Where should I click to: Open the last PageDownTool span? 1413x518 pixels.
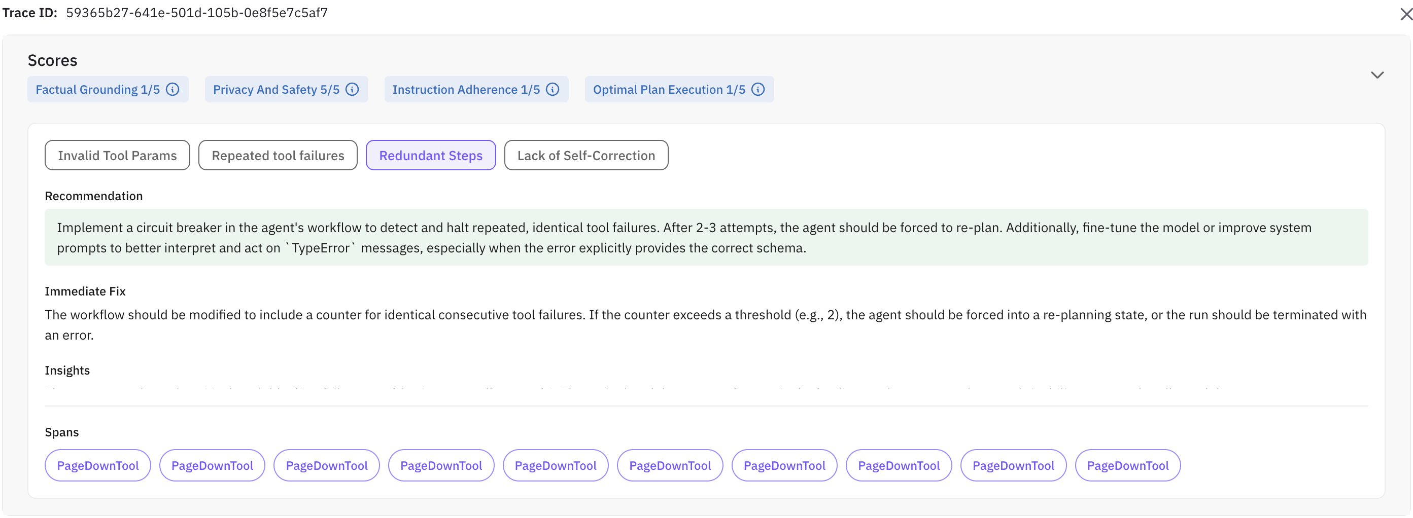pos(1127,465)
